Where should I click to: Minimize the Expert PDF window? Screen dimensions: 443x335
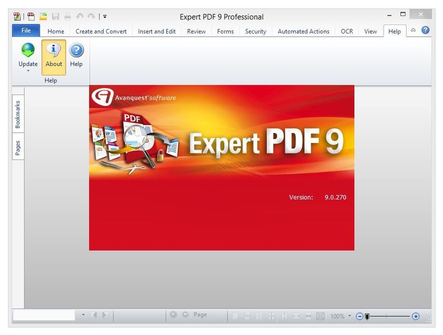coord(389,15)
